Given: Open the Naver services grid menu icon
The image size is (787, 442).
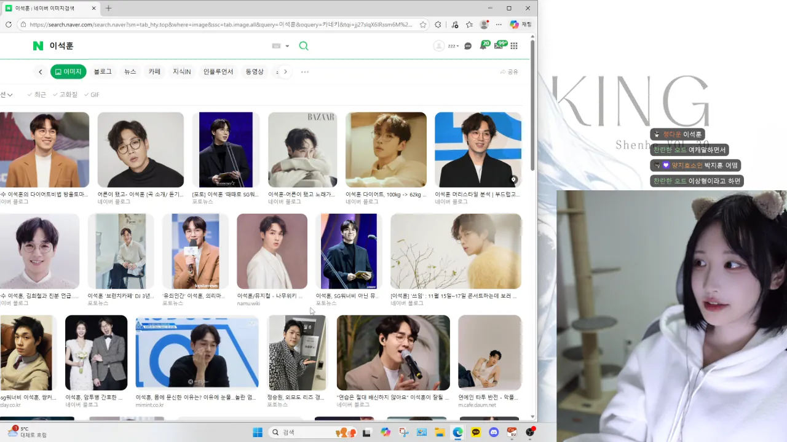Looking at the screenshot, I should 514,46.
